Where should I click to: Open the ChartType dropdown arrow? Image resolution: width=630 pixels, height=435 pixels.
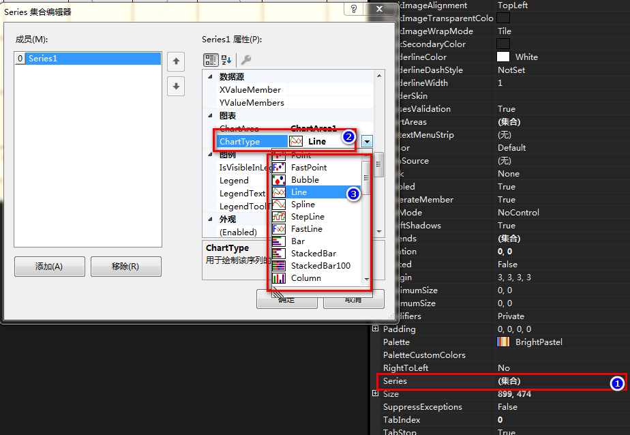tap(367, 141)
